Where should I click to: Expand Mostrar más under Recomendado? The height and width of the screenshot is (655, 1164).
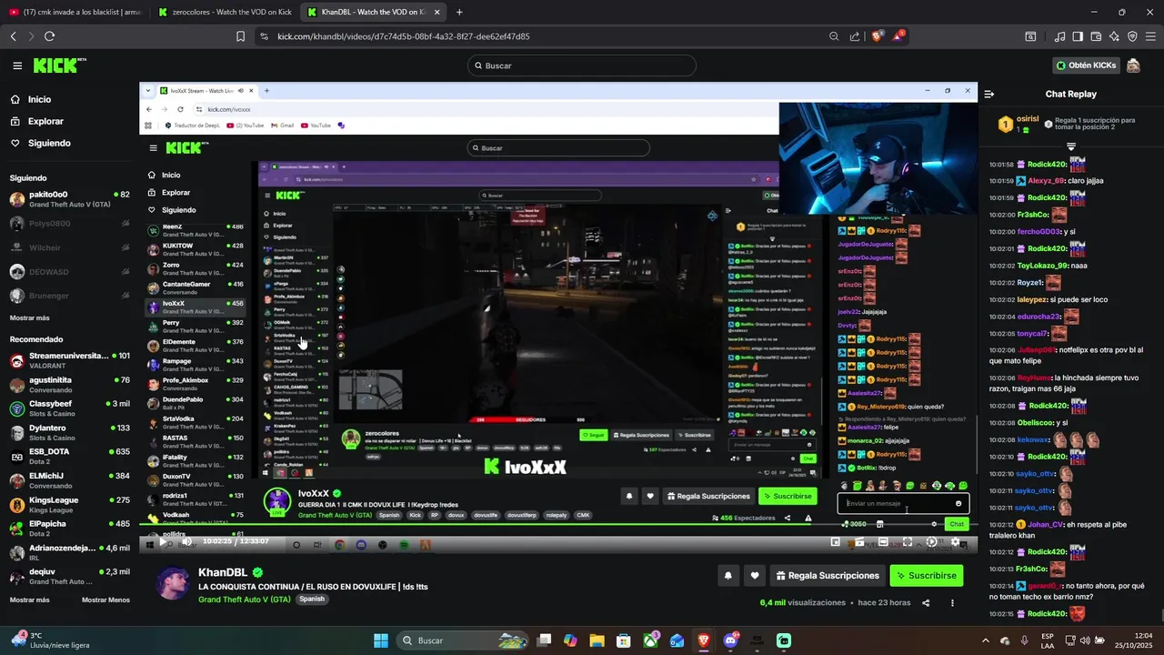coord(29,600)
